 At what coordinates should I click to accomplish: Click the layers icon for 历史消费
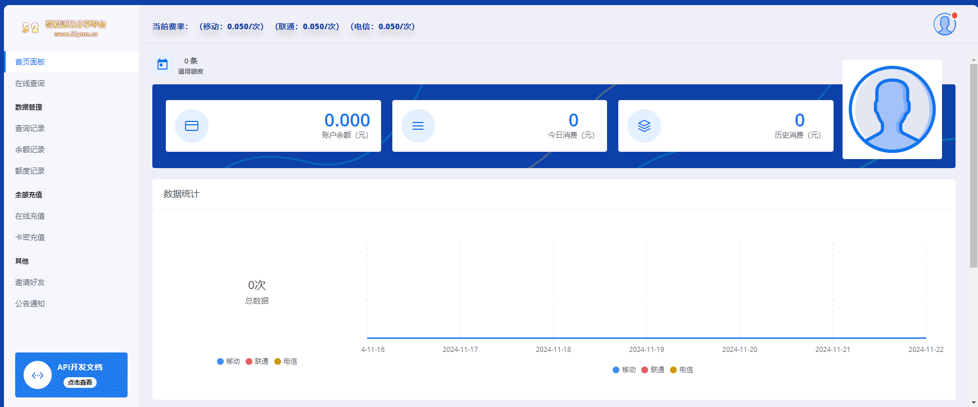pos(644,126)
